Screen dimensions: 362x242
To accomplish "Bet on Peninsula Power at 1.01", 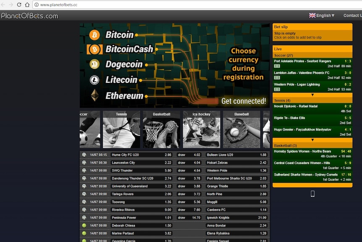I will tap(142, 218).
